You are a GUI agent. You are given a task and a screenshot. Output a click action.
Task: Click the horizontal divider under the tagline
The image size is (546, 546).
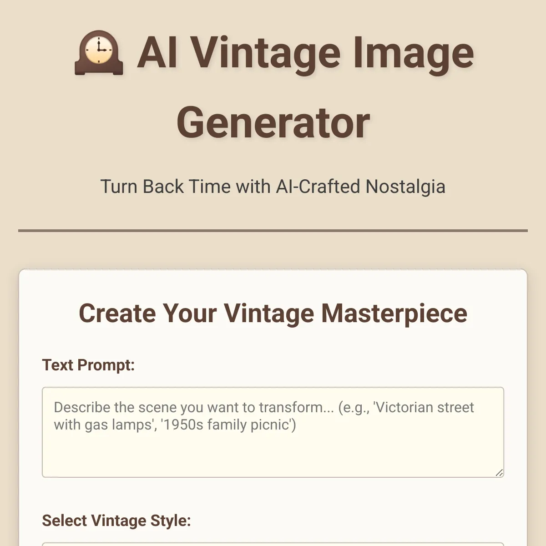[273, 231]
